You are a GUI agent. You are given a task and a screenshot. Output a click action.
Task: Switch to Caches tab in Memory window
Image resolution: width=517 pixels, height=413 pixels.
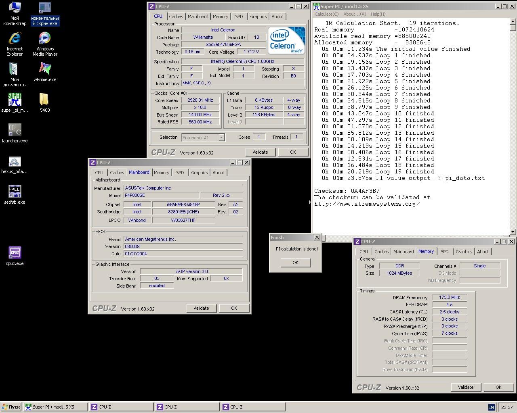(381, 252)
